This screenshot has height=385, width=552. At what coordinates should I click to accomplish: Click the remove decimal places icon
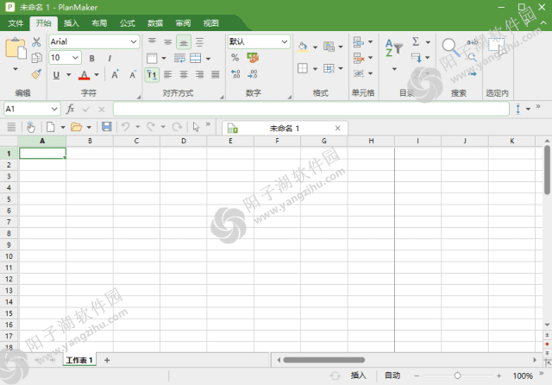[253, 73]
